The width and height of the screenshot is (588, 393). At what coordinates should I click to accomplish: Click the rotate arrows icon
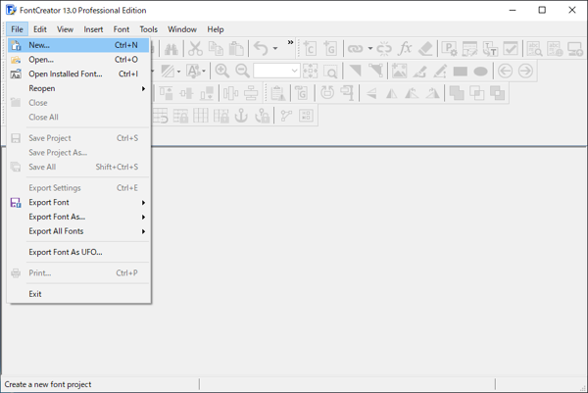pyautogui.click(x=327, y=93)
